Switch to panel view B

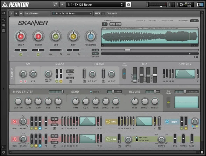[16, 13]
